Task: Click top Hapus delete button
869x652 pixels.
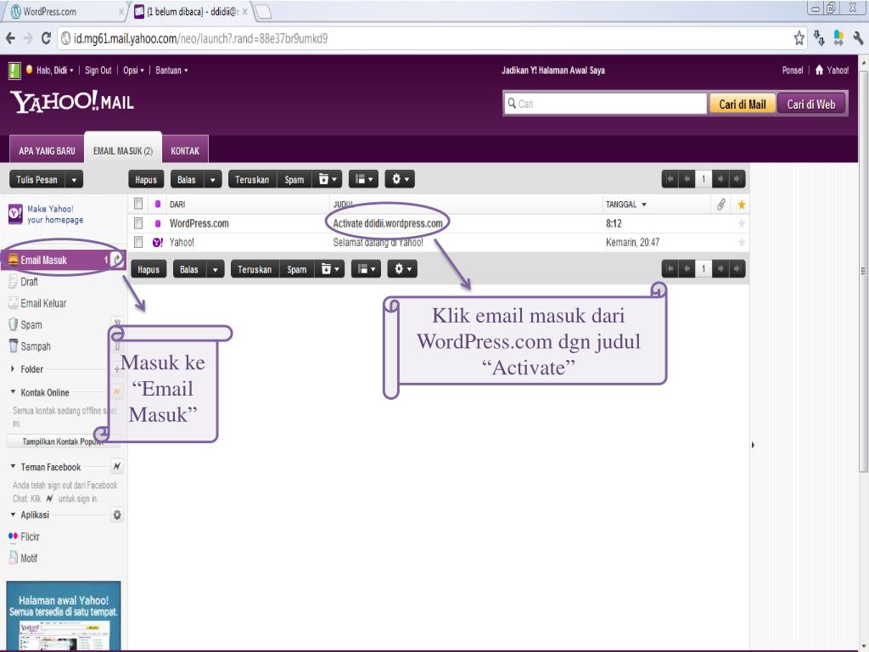Action: [x=146, y=180]
